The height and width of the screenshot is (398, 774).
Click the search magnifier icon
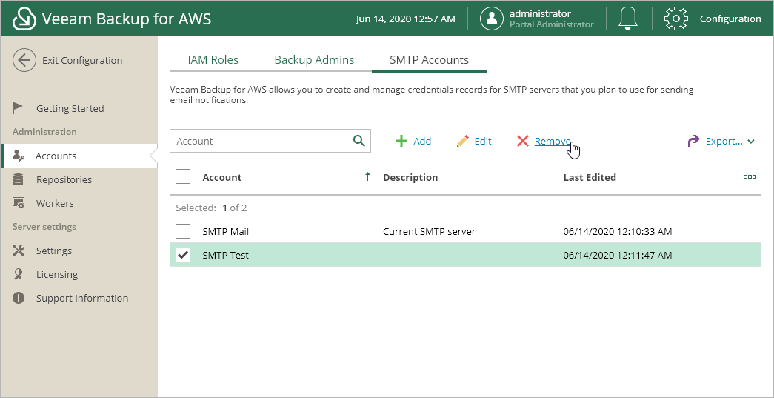(x=359, y=141)
